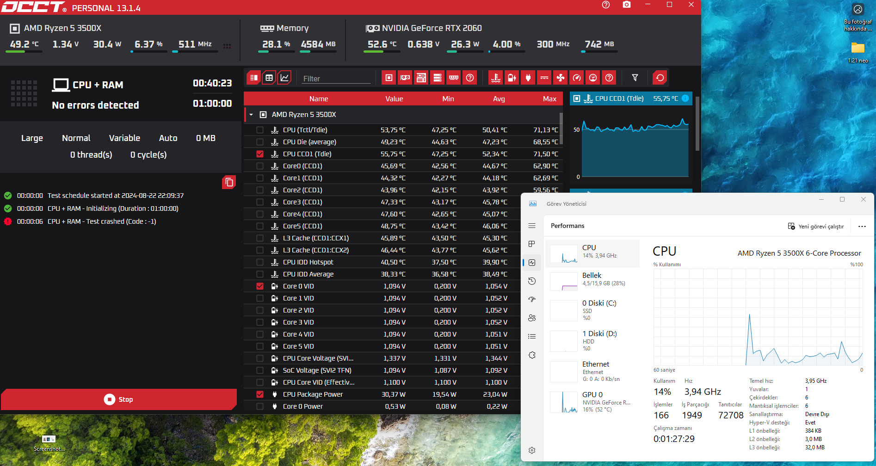Check the CPU (Tctl/Tdie) sensor checkbox

[260, 130]
